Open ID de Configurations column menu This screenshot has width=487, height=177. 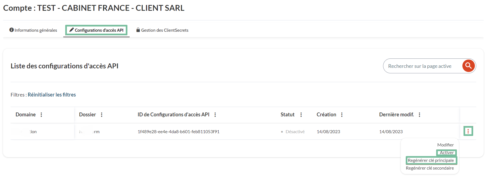click(215, 115)
